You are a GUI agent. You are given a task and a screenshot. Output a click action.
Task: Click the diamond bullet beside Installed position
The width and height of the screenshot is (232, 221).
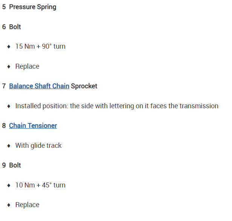tap(9, 106)
